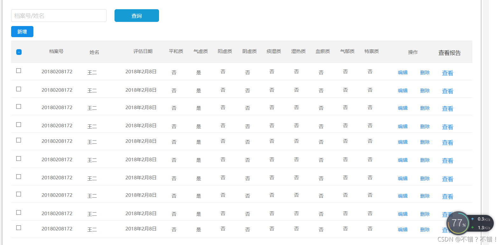Click 编辑 in the third table row
Image resolution: width=501 pixels, height=245 pixels.
[x=403, y=108]
